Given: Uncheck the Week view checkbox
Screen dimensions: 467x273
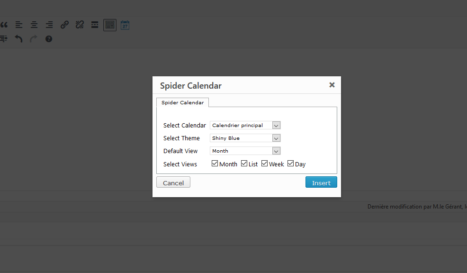Looking at the screenshot, I should coord(264,164).
